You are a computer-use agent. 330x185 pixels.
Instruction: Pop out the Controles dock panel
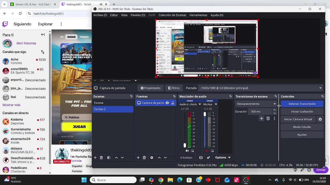[x=322, y=96]
